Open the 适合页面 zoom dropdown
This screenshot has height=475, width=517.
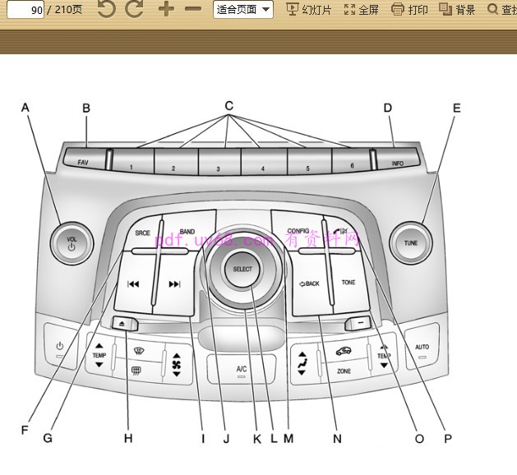[x=243, y=10]
